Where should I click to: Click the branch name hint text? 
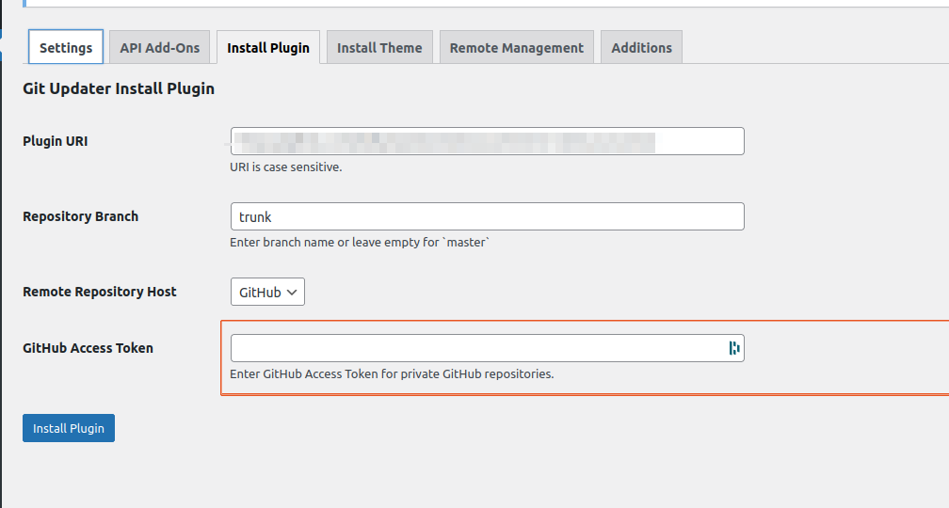(x=360, y=243)
